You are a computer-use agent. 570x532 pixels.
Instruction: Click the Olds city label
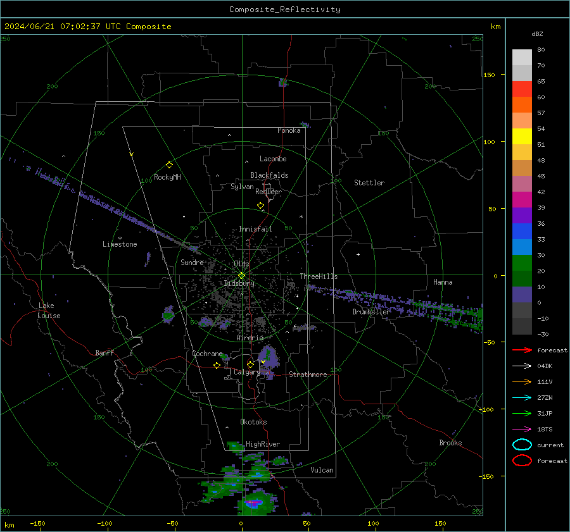pos(241,263)
